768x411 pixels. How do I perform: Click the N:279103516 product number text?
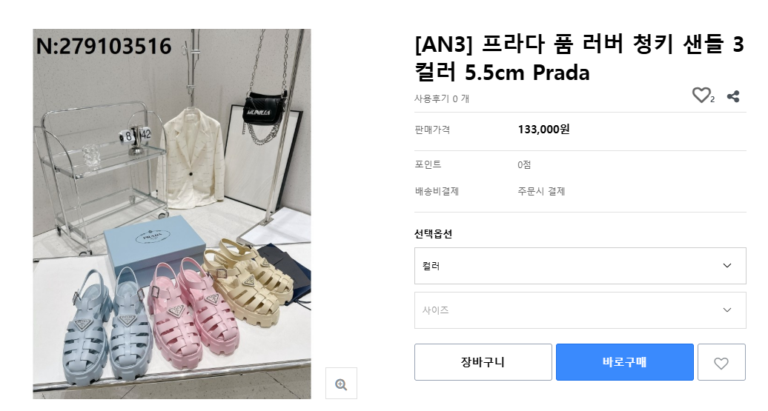(x=104, y=47)
